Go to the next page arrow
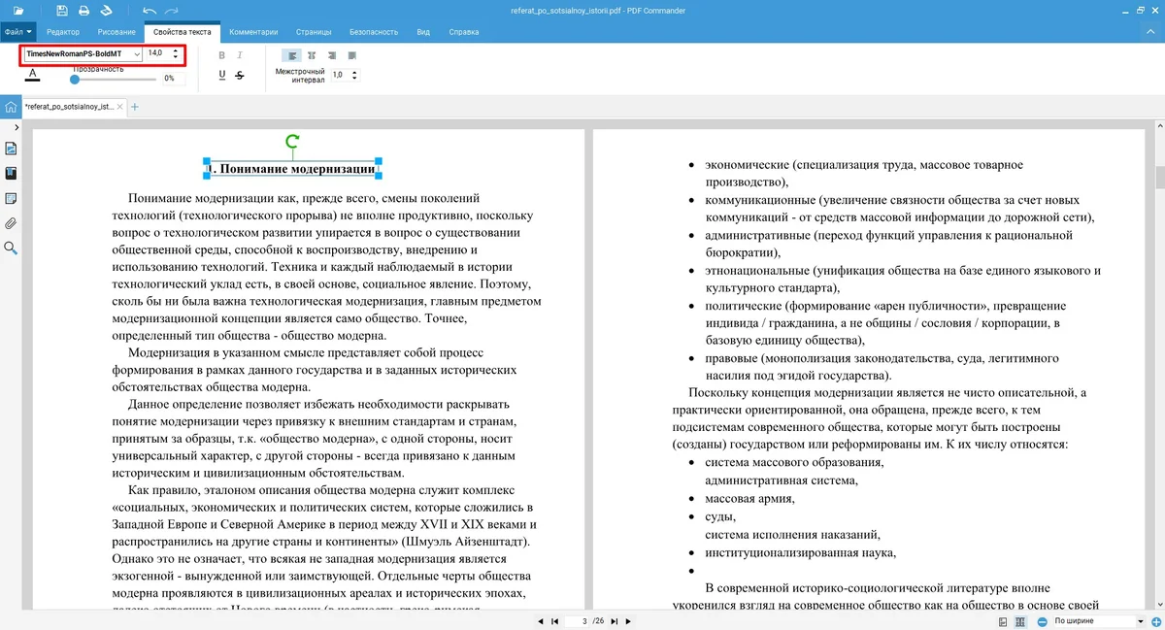1165x630 pixels. [x=628, y=621]
